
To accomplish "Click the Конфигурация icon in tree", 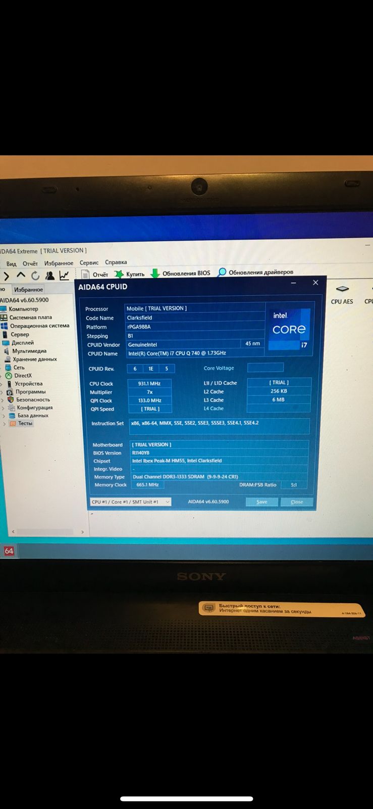I will pos(12,408).
